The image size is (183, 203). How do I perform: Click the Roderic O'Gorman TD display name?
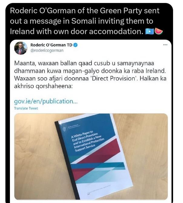click(51, 45)
